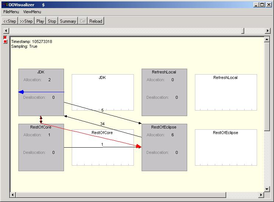Click the >>Step forward button

pyautogui.click(x=26, y=21)
